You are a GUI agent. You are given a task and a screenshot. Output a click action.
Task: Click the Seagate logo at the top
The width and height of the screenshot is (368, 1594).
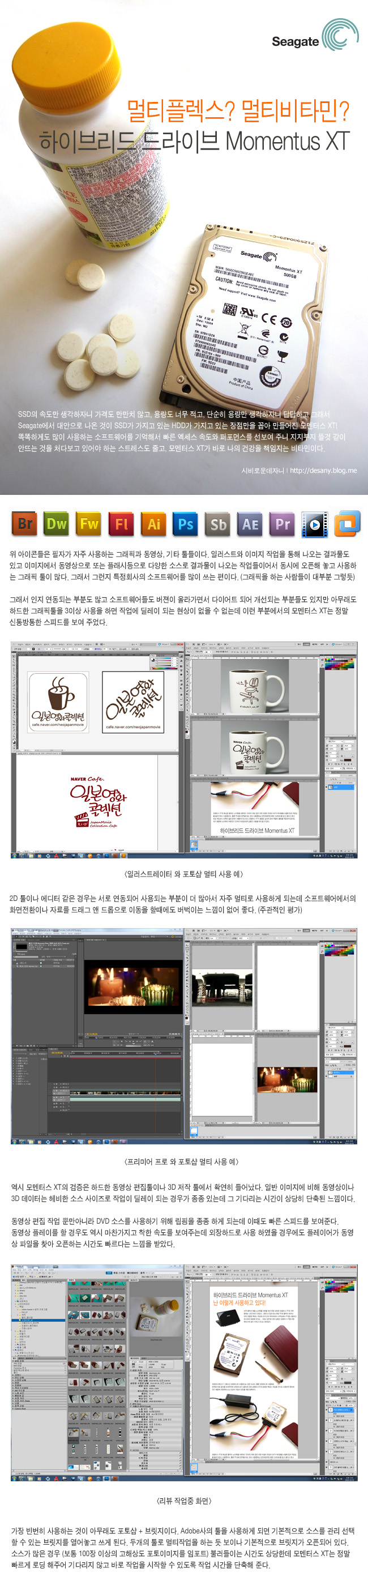[x=315, y=36]
